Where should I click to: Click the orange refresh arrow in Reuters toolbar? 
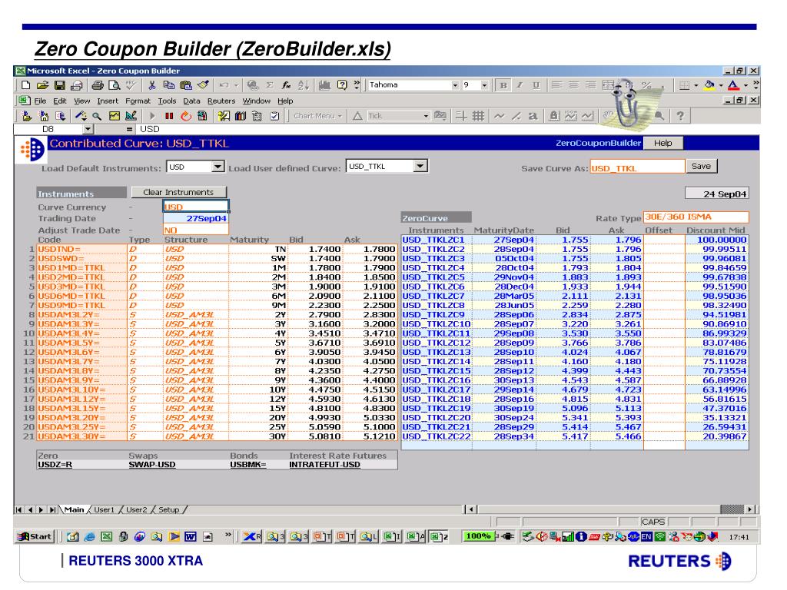(186, 117)
